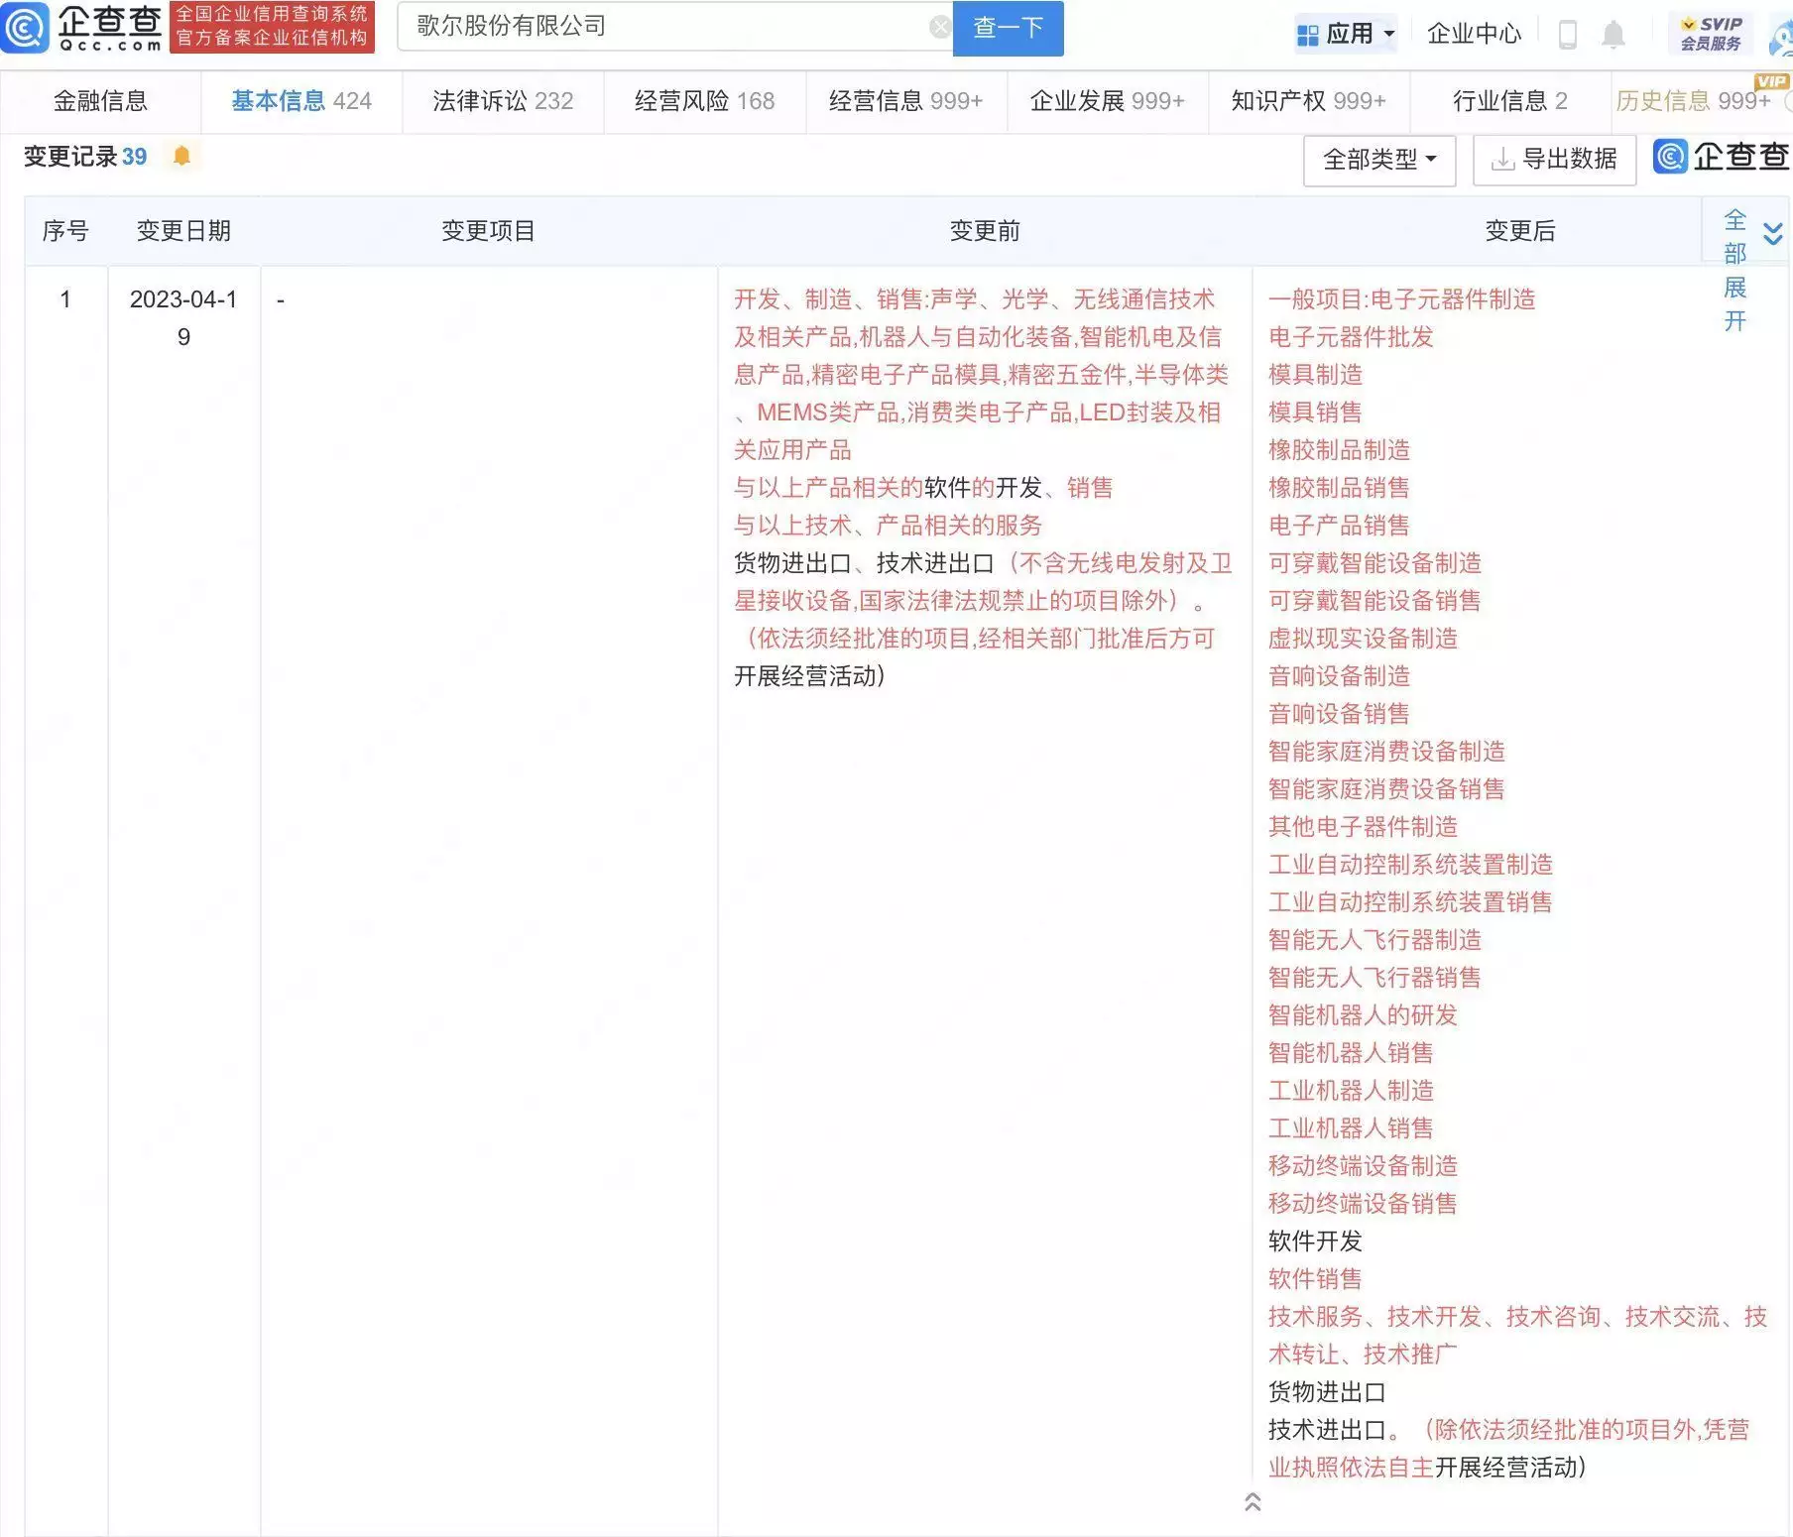The height and width of the screenshot is (1537, 1793).
Task: Click 与以上技术、产品相关的服务 text
Action: [888, 526]
